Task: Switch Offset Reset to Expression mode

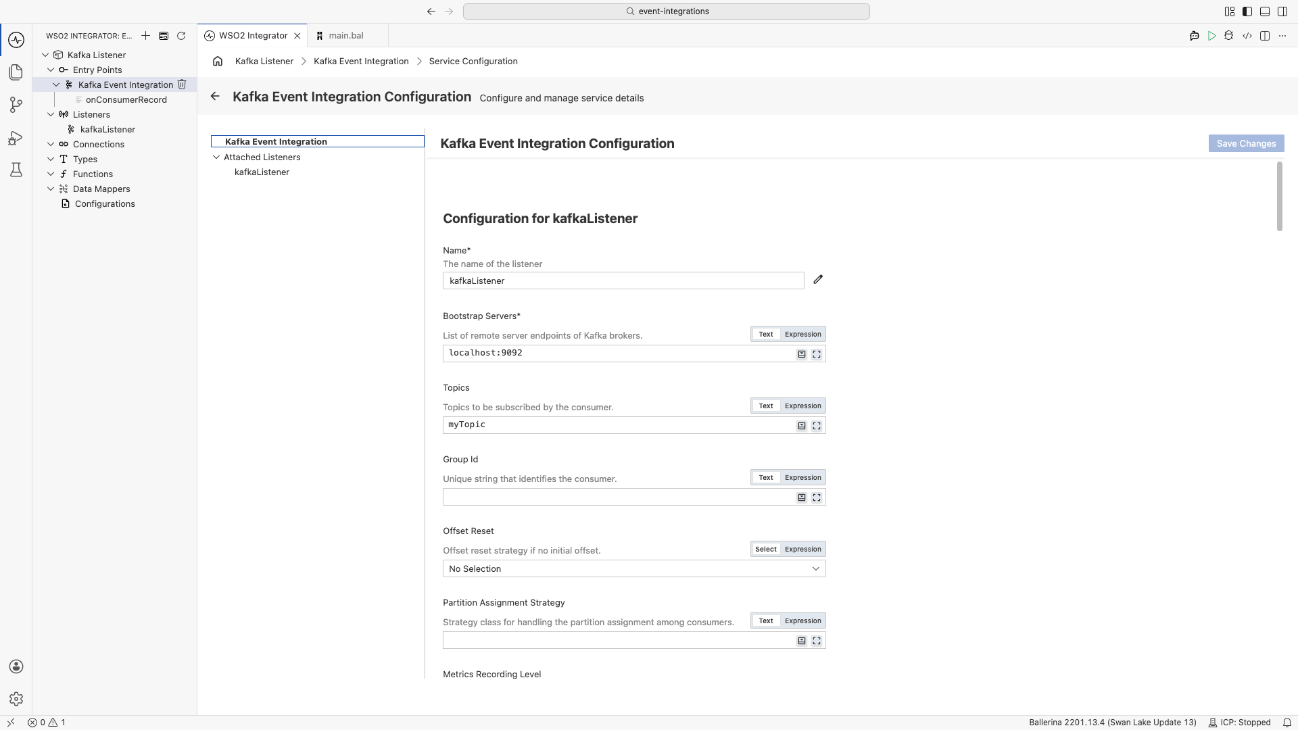Action: pyautogui.click(x=802, y=549)
